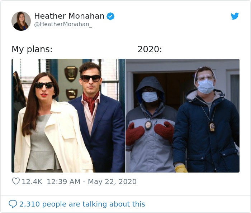This screenshot has height=213, width=251.
Task: Open the 12:39 AM May 22 timestamp
Action: pyautogui.click(x=91, y=181)
